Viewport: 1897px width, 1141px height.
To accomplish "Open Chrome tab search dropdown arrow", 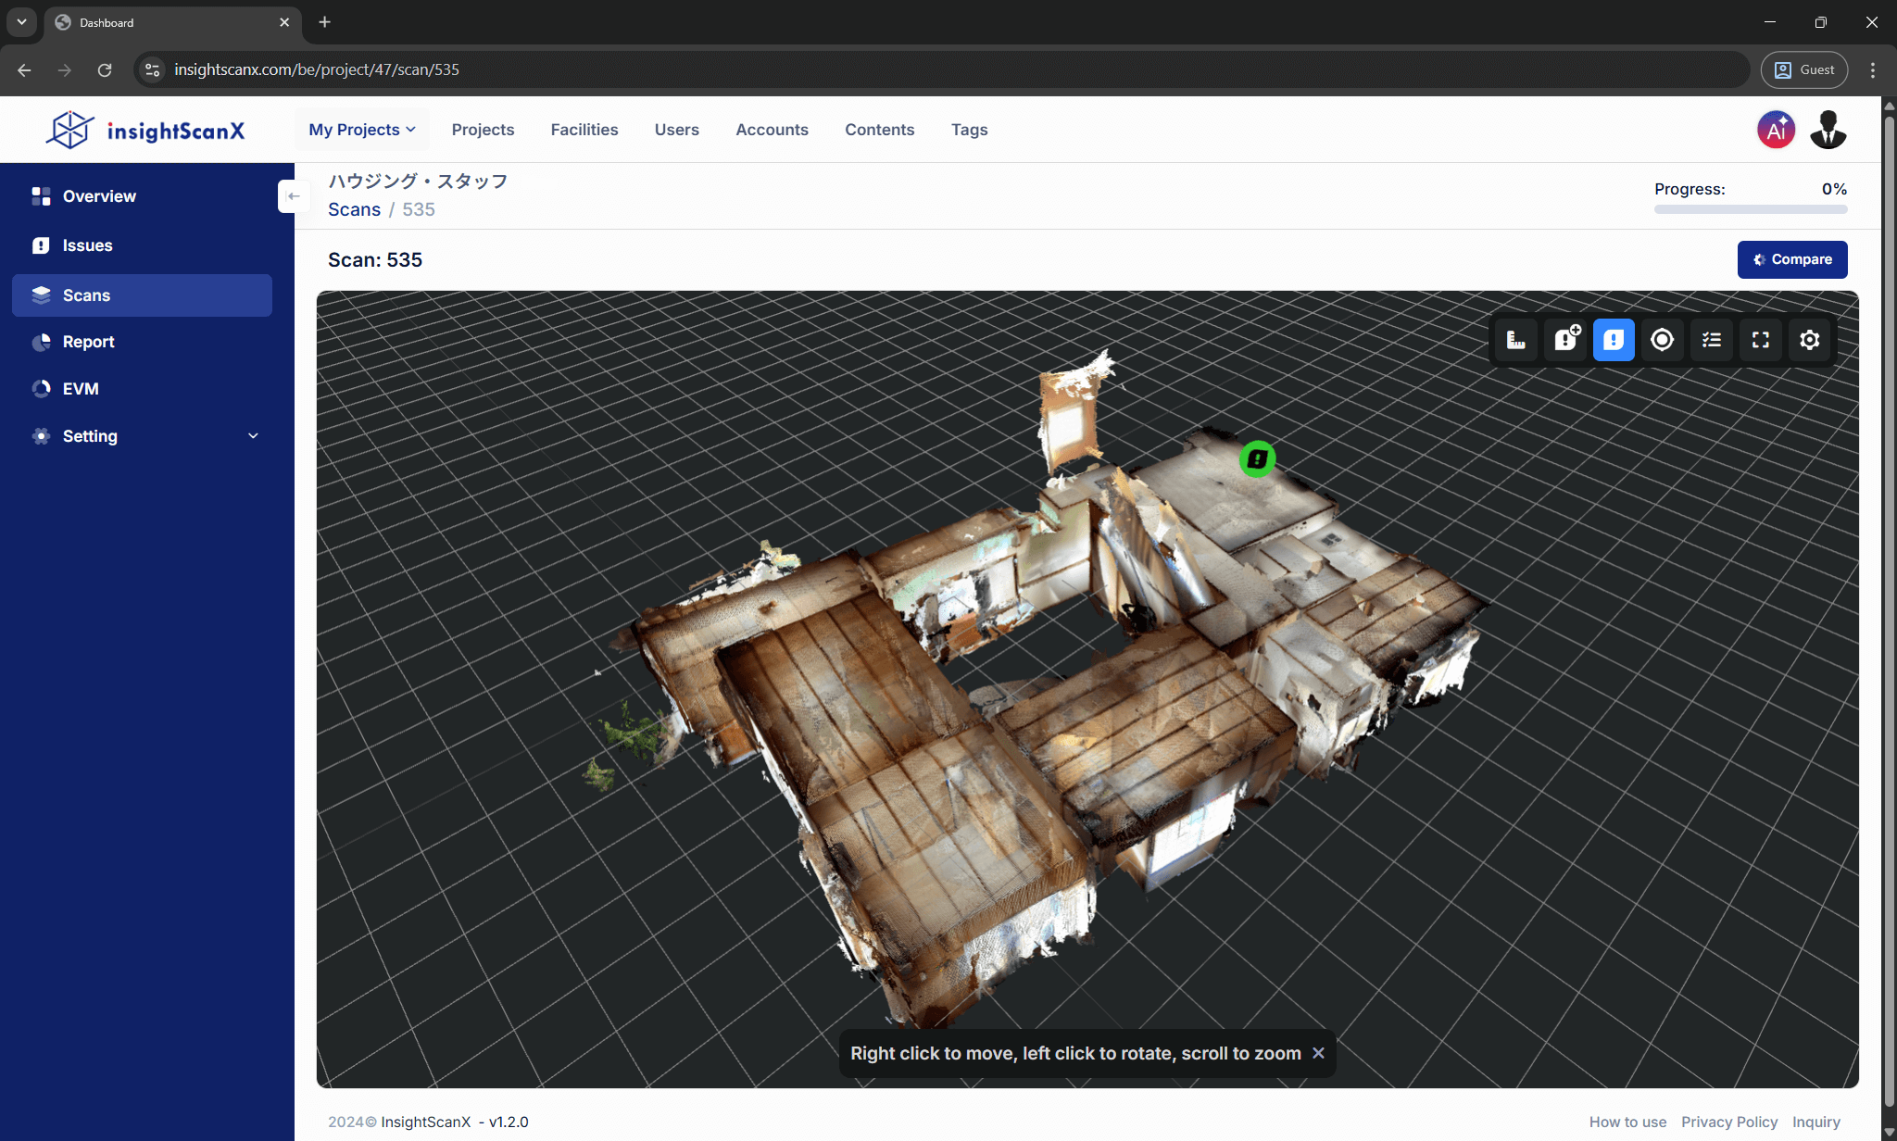I will point(21,22).
